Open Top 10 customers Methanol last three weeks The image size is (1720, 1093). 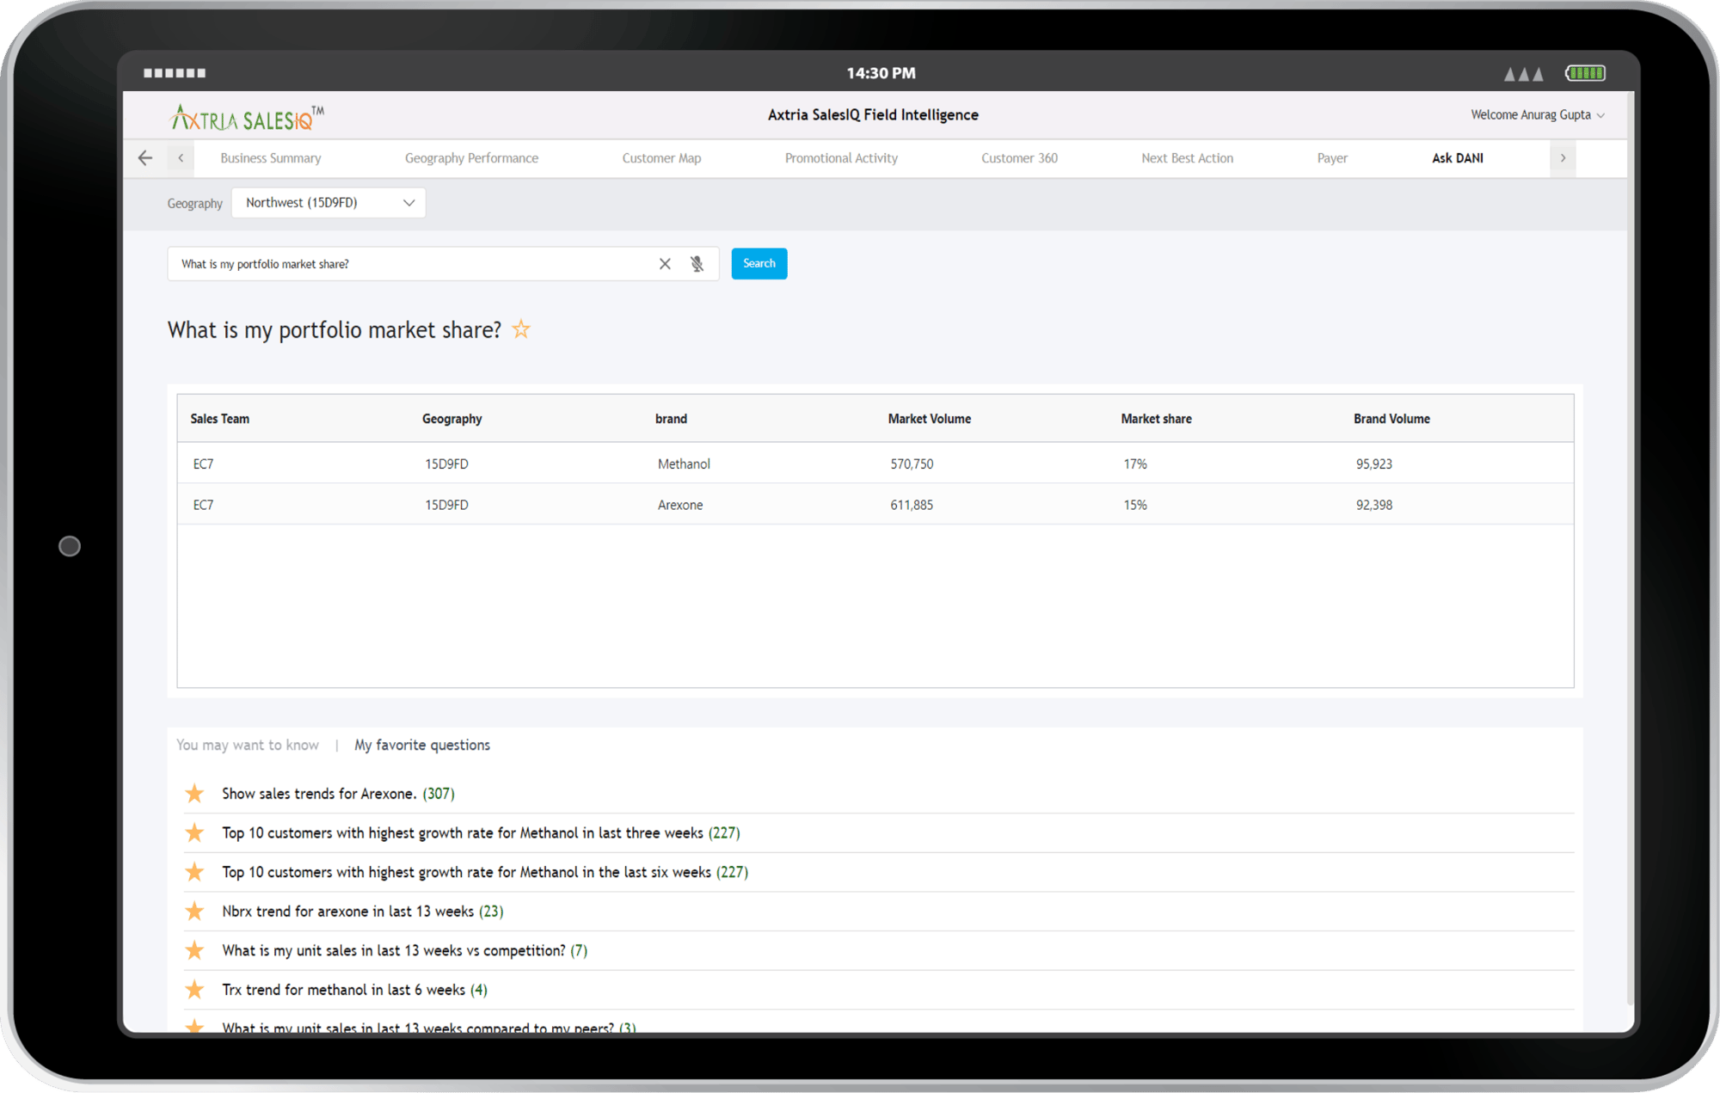click(481, 832)
